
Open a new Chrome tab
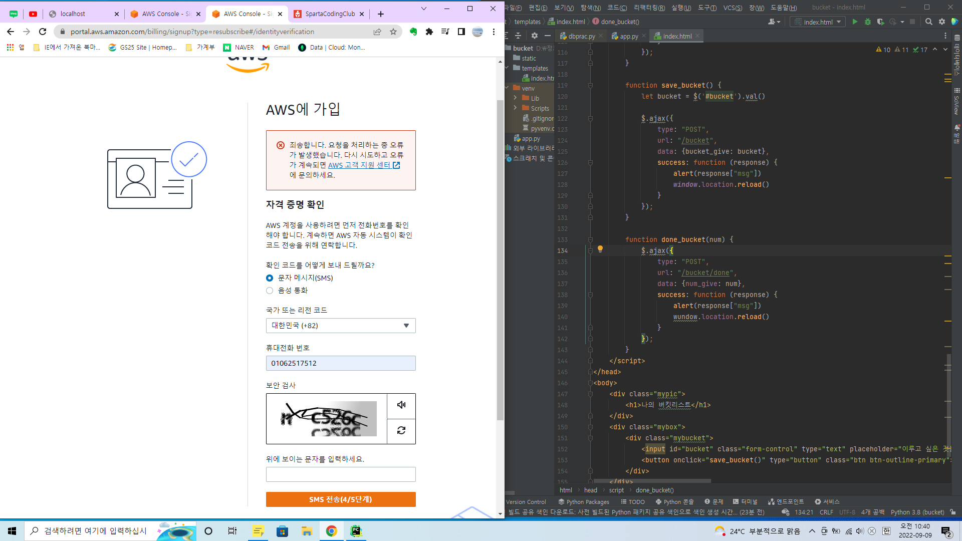[x=381, y=14]
